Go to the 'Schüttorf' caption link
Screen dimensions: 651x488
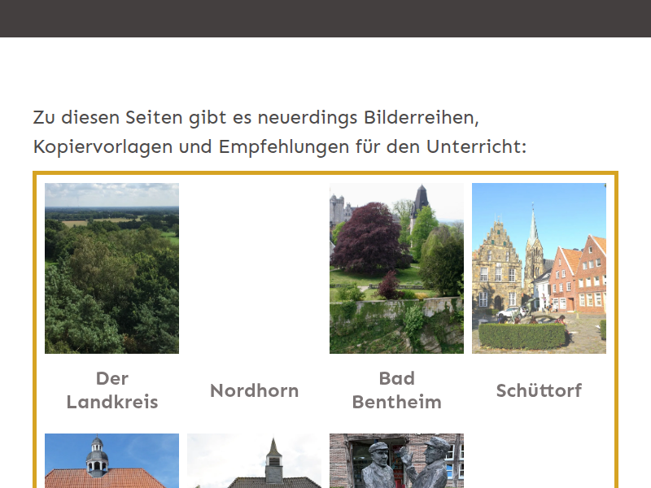click(539, 390)
